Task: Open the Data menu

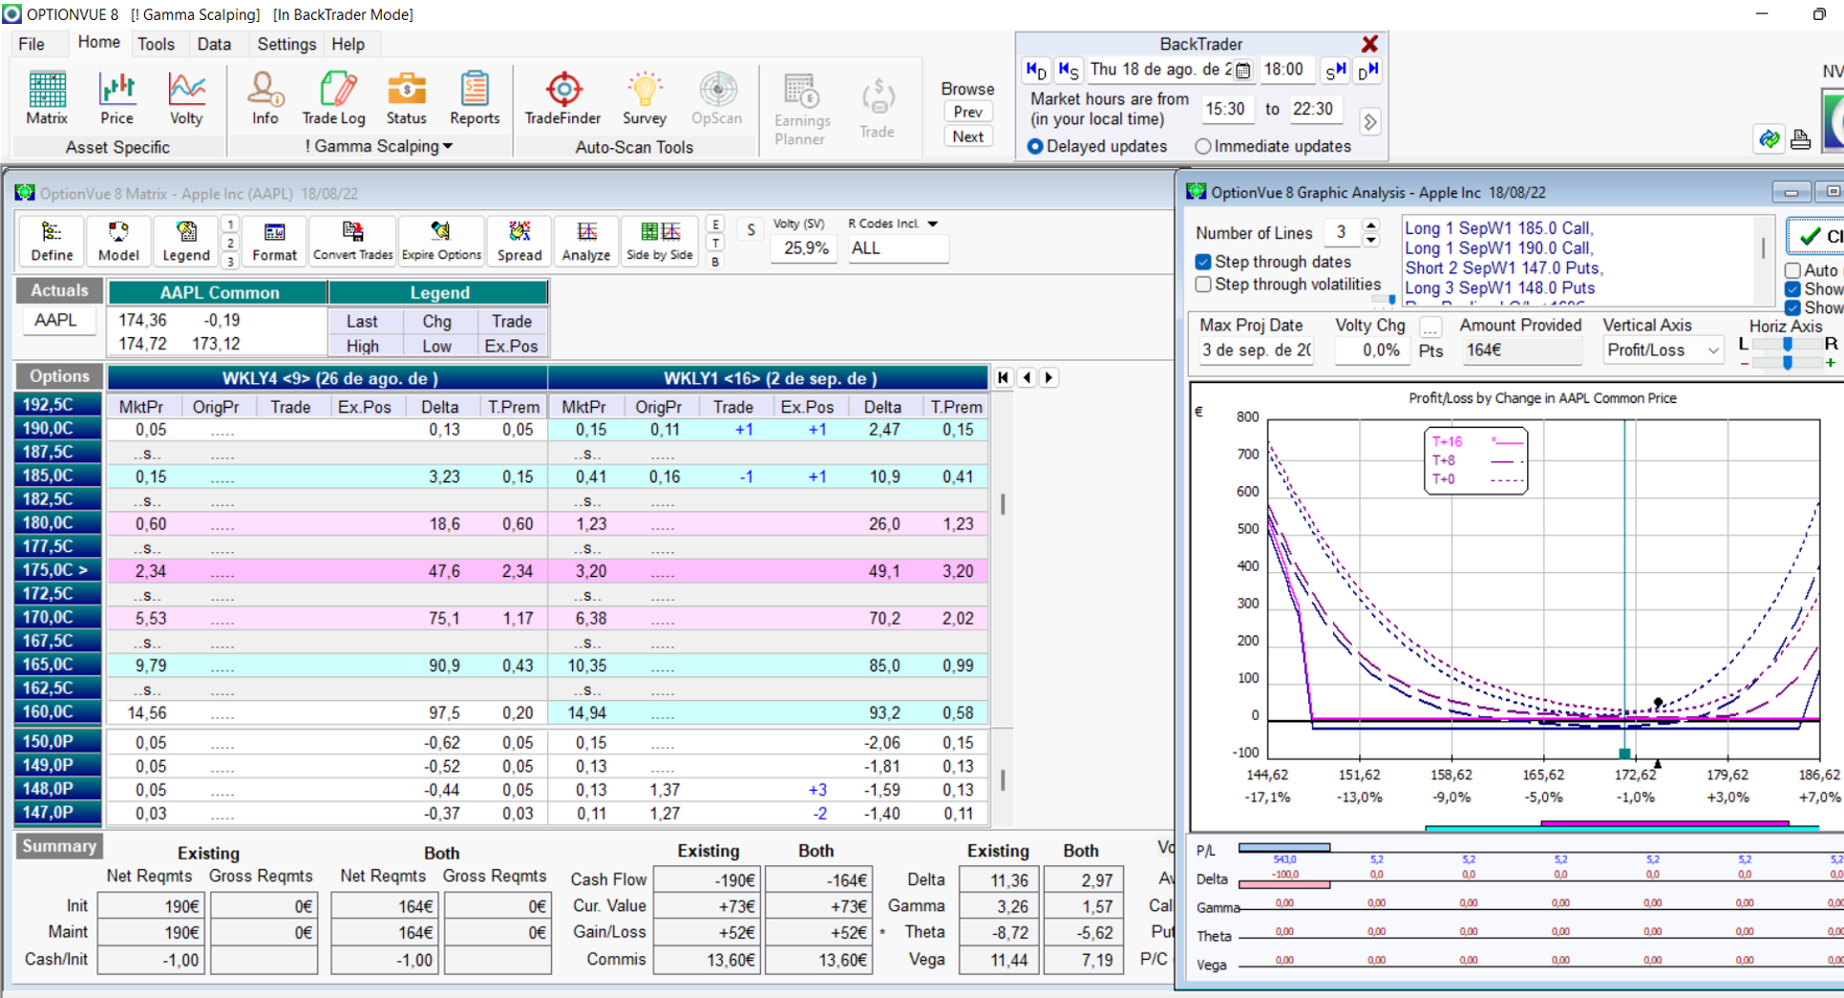Action: click(214, 44)
